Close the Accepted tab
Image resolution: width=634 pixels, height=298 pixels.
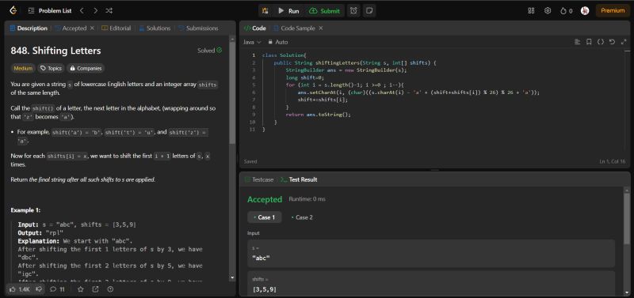pyautogui.click(x=92, y=28)
